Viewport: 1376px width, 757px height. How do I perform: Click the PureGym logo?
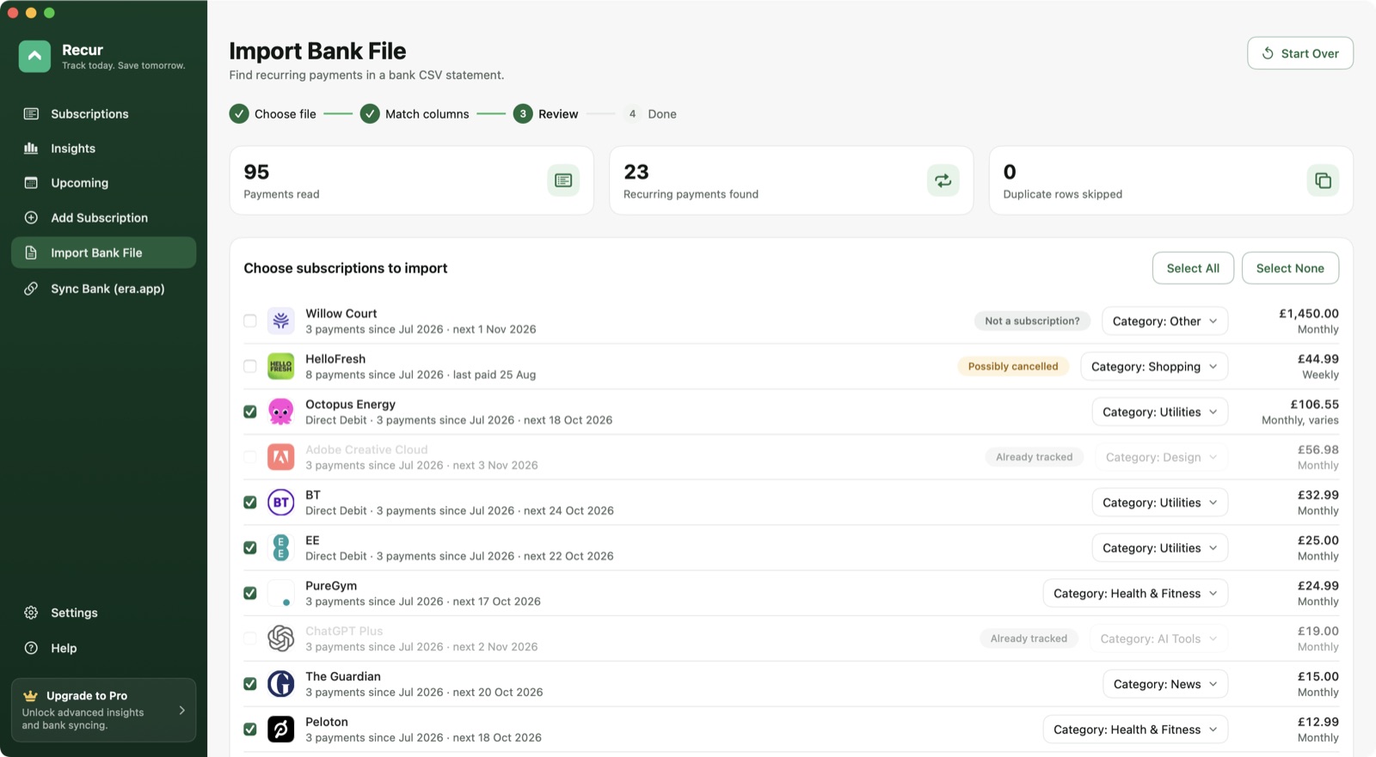[281, 593]
